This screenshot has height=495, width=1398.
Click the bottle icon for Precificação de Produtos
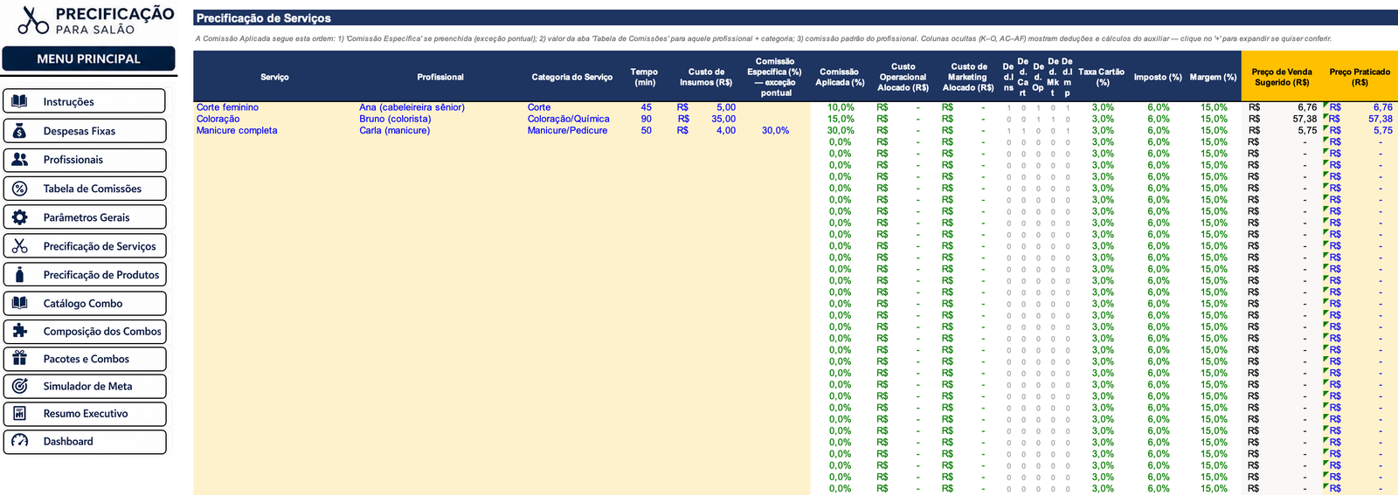pos(20,275)
